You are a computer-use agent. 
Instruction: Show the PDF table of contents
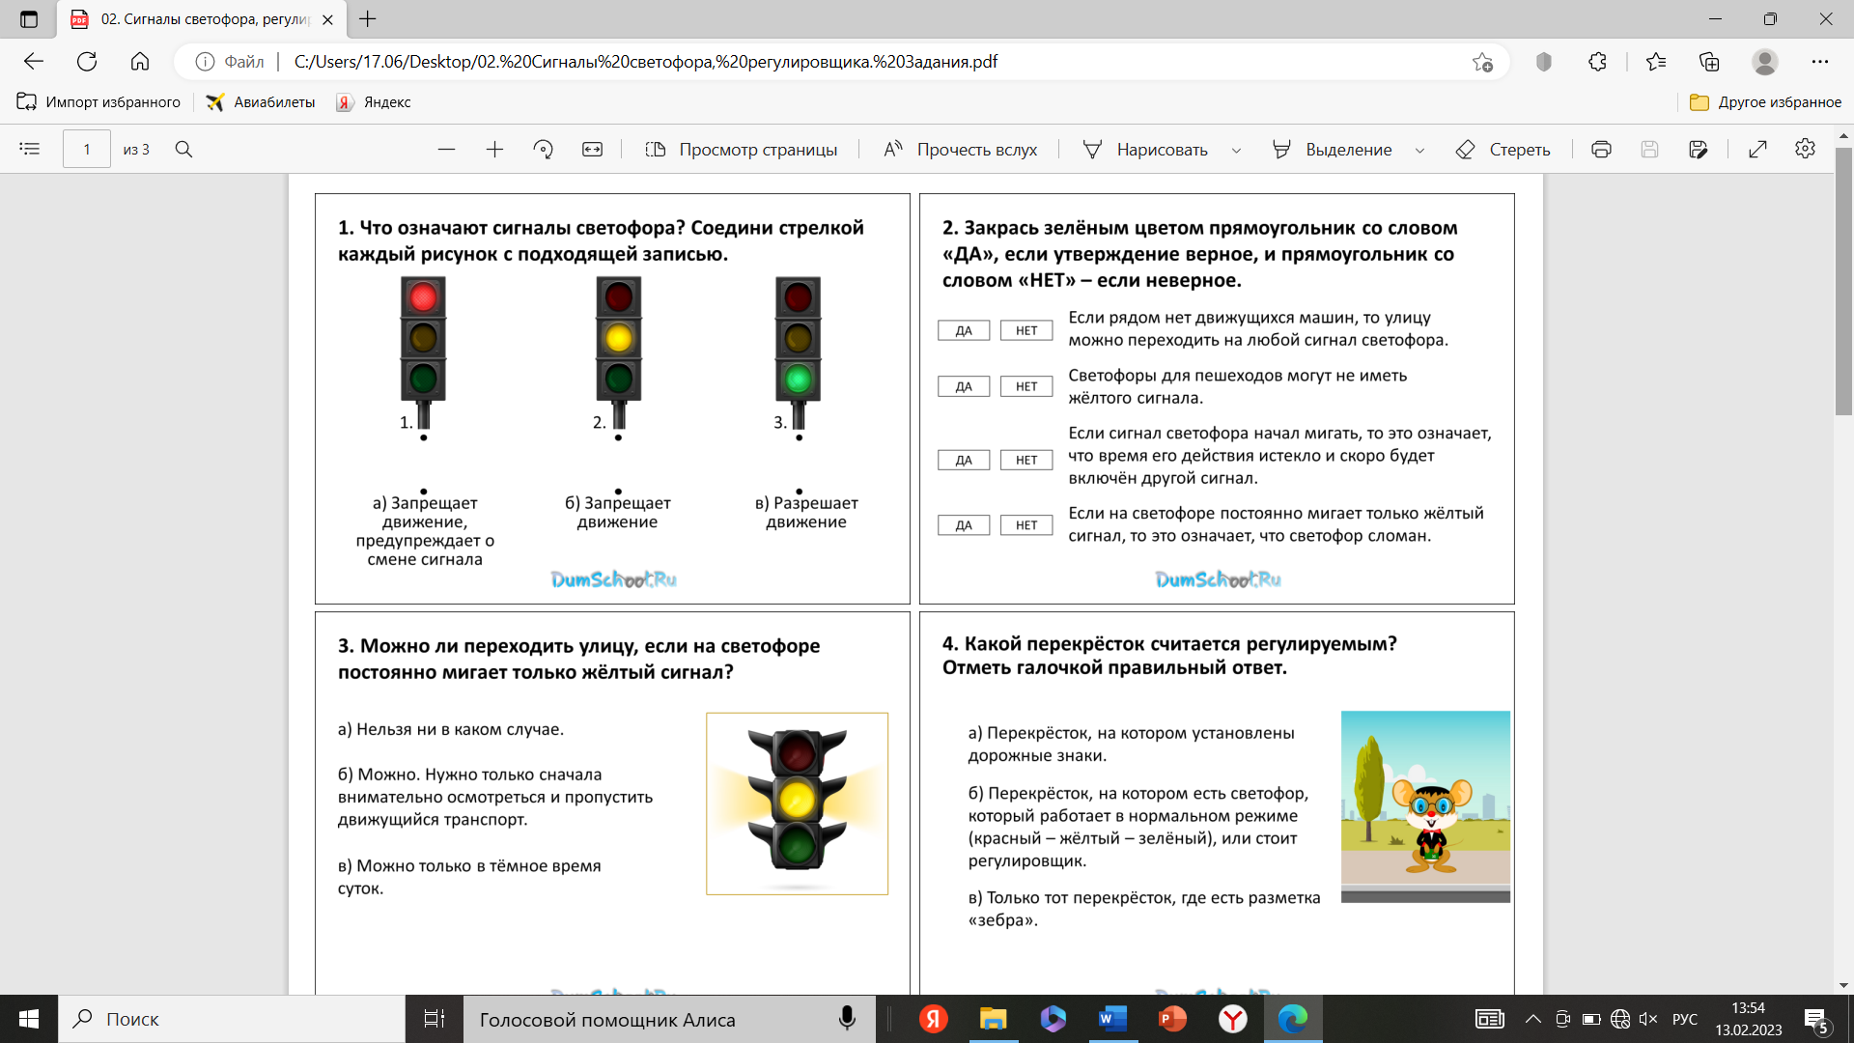(30, 149)
